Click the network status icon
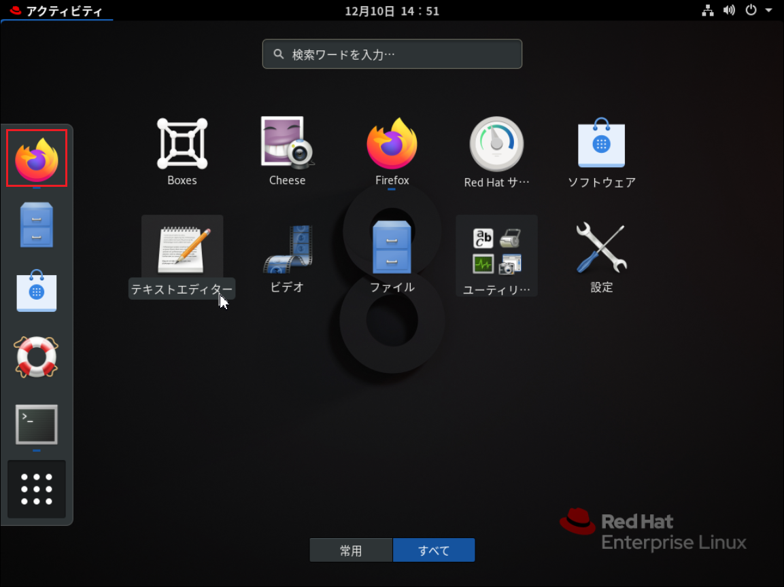The height and width of the screenshot is (587, 784). (x=707, y=10)
